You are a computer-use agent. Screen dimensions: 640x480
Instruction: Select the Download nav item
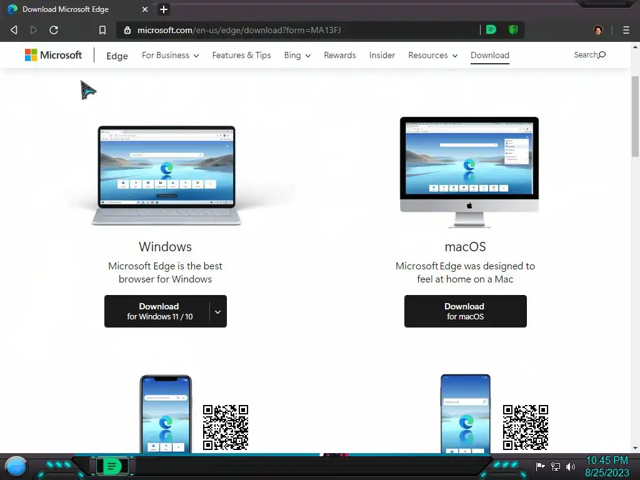(x=490, y=55)
